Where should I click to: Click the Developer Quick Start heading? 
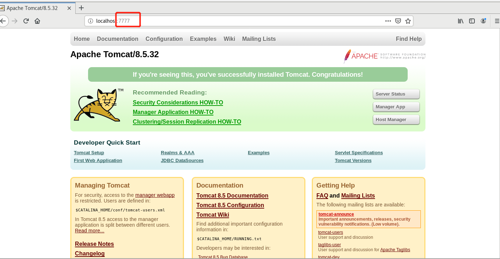(107, 143)
